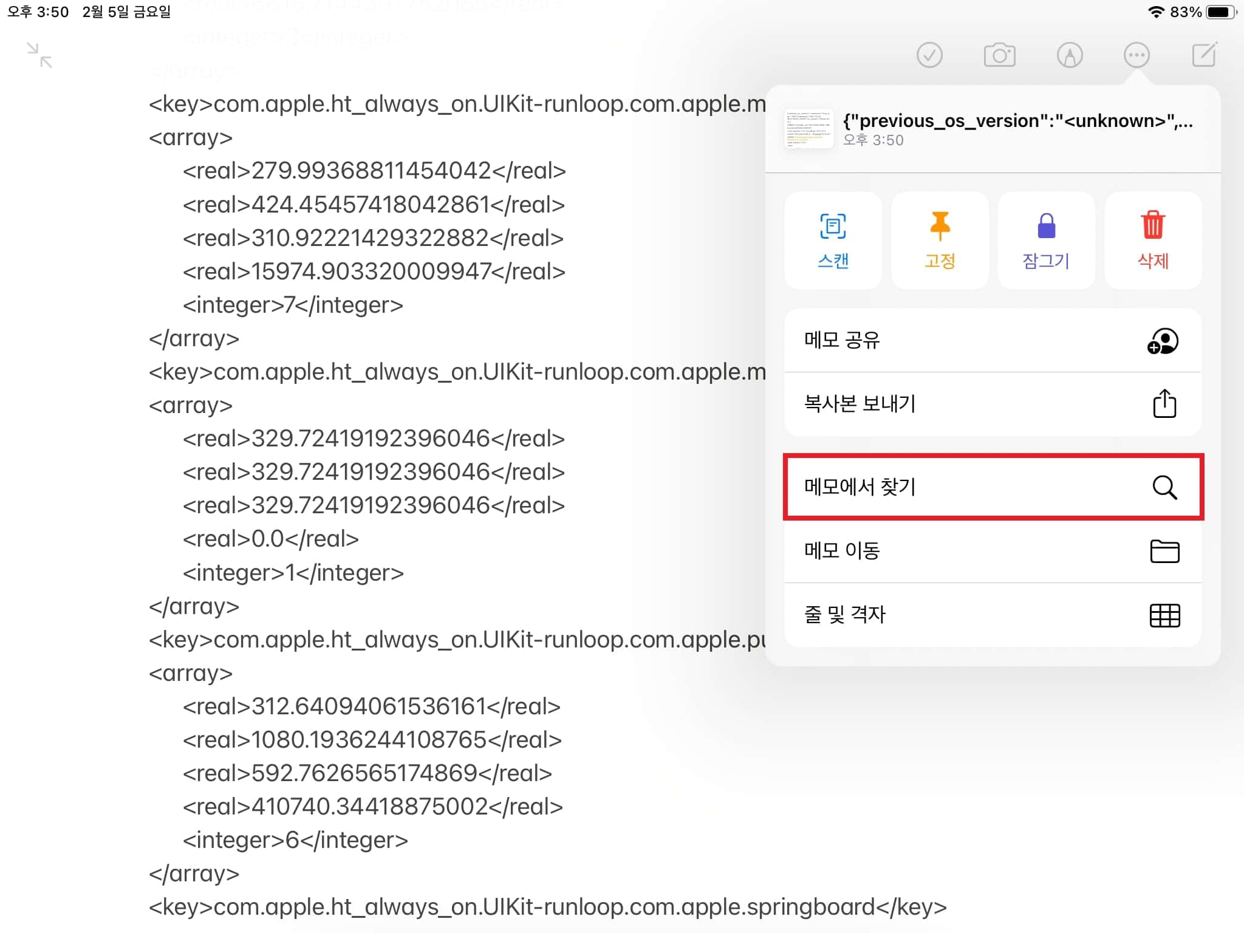Screen dimensions: 1244x933
Task: Open the camera insert menu
Action: tap(999, 55)
